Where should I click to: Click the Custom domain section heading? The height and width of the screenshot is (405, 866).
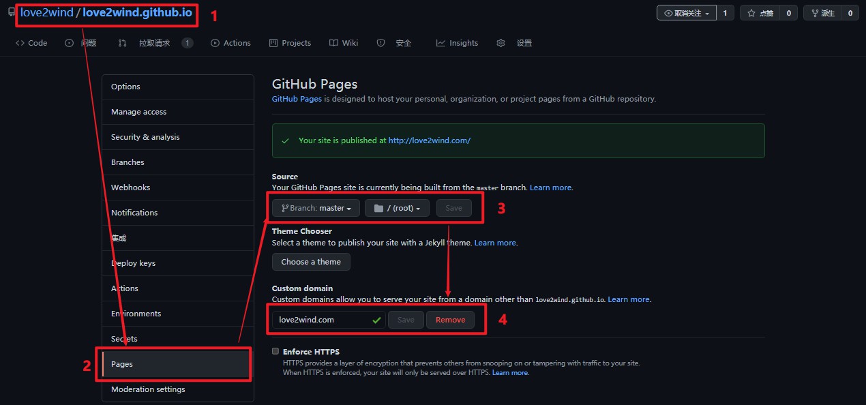(x=302, y=288)
